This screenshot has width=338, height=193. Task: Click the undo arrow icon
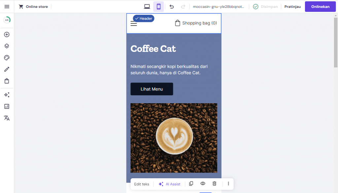pyautogui.click(x=171, y=6)
